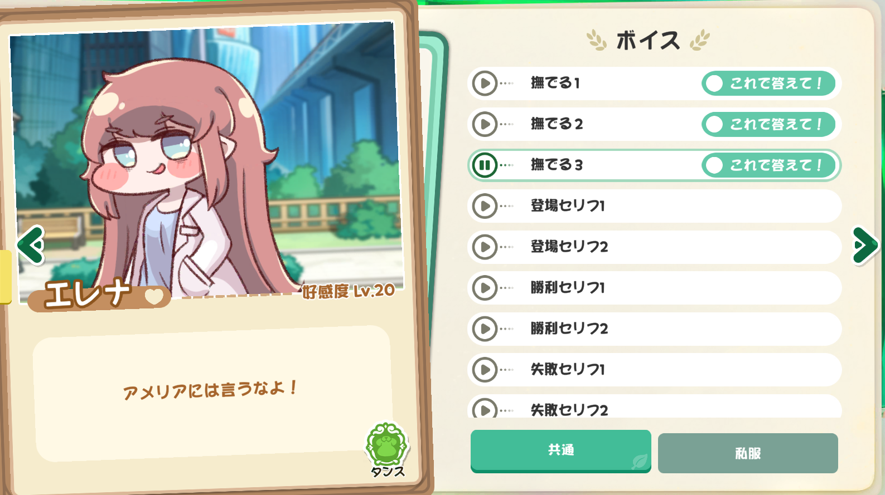Image resolution: width=885 pixels, height=495 pixels.
Task: Switch to the 私服 voice tab
Action: click(748, 453)
